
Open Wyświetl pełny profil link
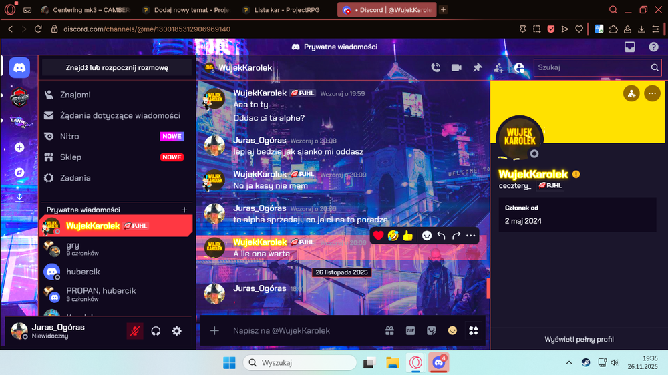coord(579,339)
